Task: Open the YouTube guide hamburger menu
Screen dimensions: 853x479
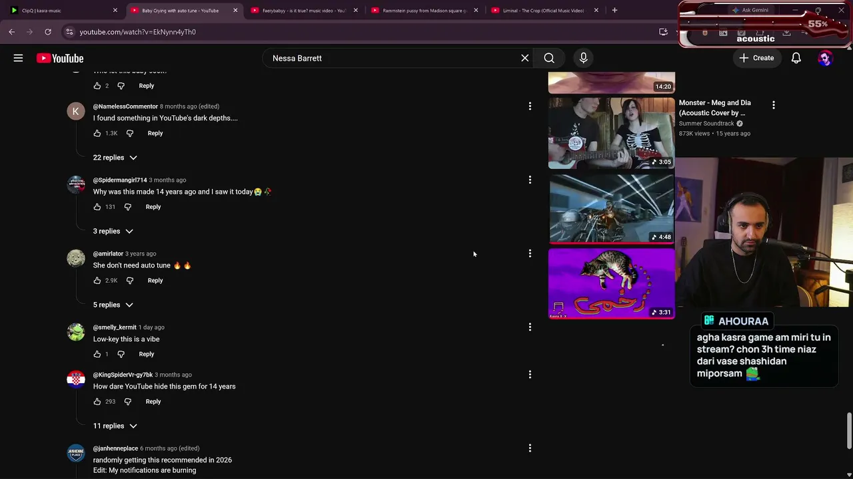Action: tap(18, 59)
